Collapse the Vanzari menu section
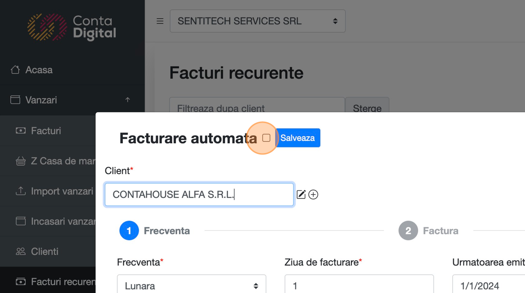Image resolution: width=525 pixels, height=293 pixels. [x=127, y=100]
